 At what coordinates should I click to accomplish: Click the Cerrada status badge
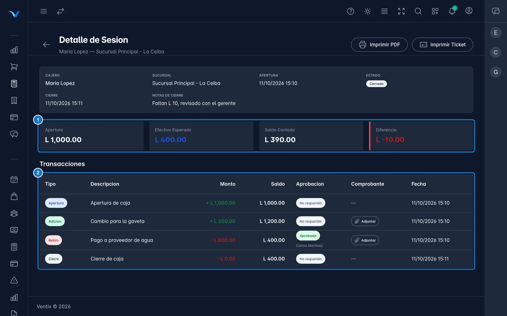376,84
